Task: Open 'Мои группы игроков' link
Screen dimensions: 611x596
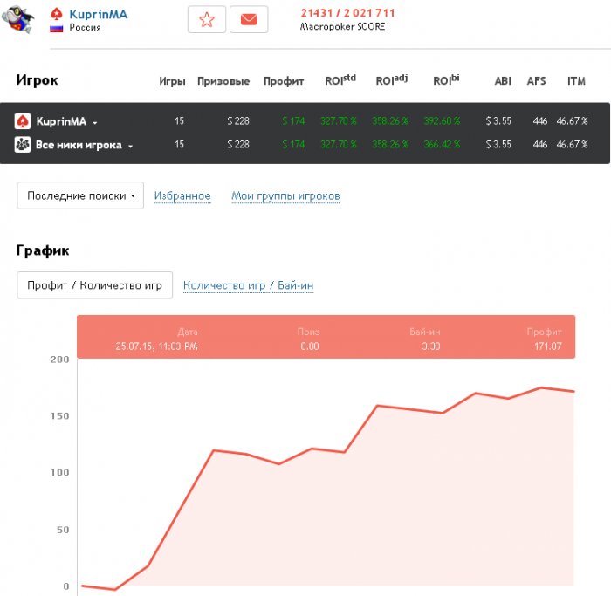Action: pyautogui.click(x=285, y=196)
